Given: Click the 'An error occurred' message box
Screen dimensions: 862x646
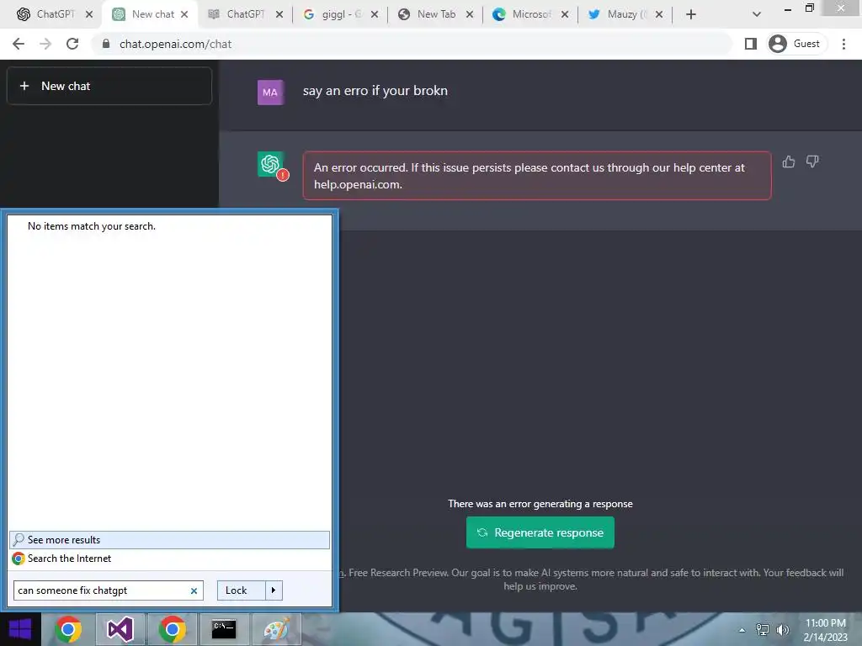Looking at the screenshot, I should click(536, 176).
